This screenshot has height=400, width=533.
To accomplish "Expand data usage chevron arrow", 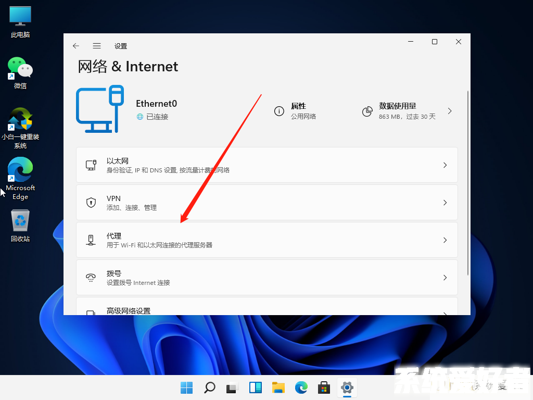I will (450, 111).
